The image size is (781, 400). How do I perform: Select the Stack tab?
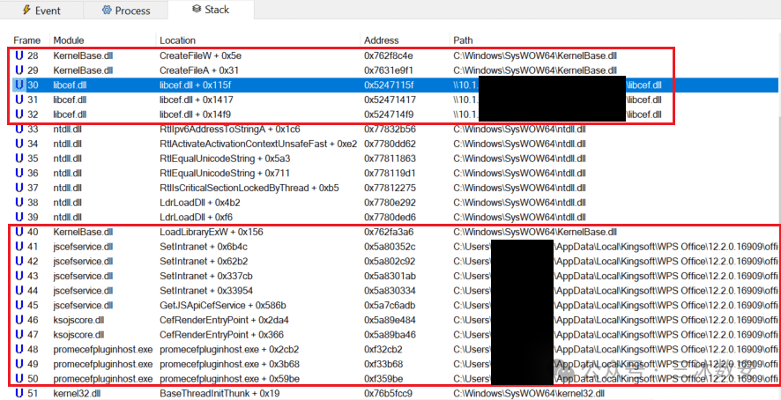click(x=211, y=10)
